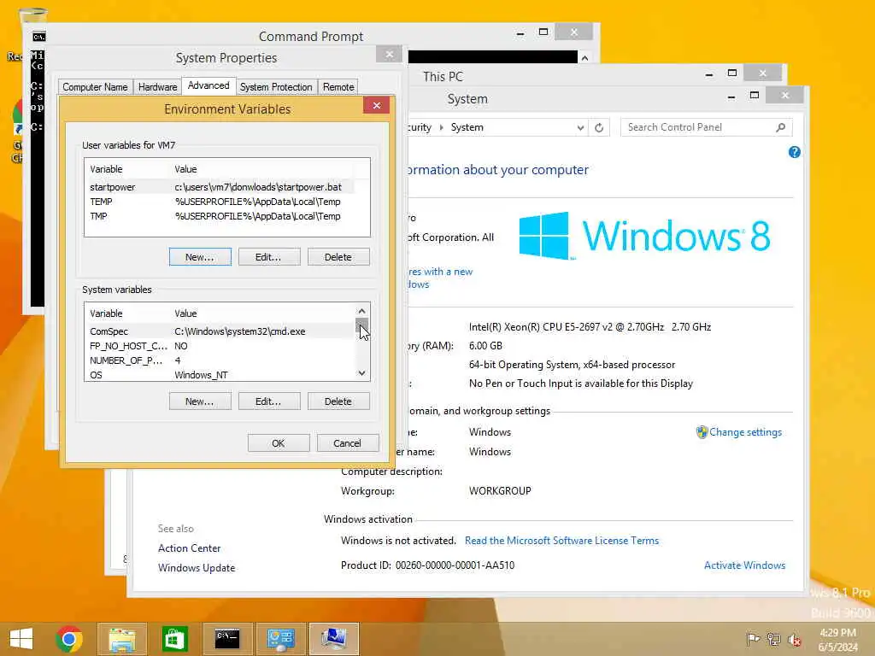Click the Value header in system variables
This screenshot has width=875, height=656.
185,313
